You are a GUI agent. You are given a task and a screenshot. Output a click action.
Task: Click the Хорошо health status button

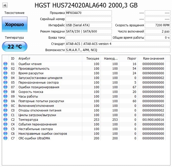(15, 24)
